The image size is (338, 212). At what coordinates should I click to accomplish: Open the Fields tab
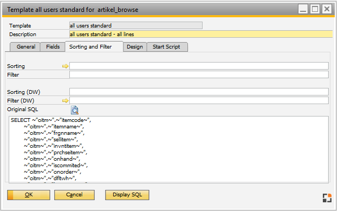pos(53,47)
